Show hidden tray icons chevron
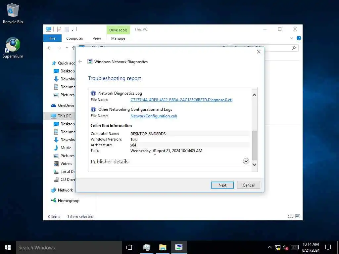Image resolution: width=339 pixels, height=254 pixels. click(269, 247)
